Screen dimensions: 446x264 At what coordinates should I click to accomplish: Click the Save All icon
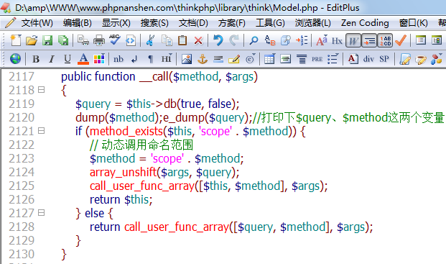[x=63, y=40]
